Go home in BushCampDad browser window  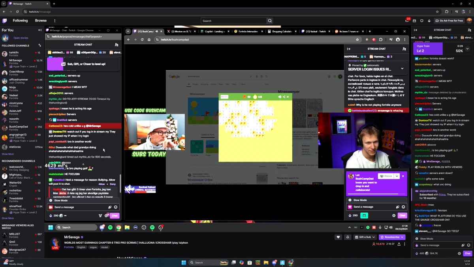tap(149, 40)
